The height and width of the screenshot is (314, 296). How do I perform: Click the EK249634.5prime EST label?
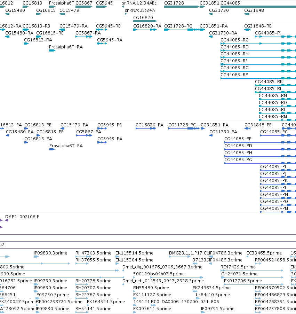pyautogui.click(x=211, y=288)
